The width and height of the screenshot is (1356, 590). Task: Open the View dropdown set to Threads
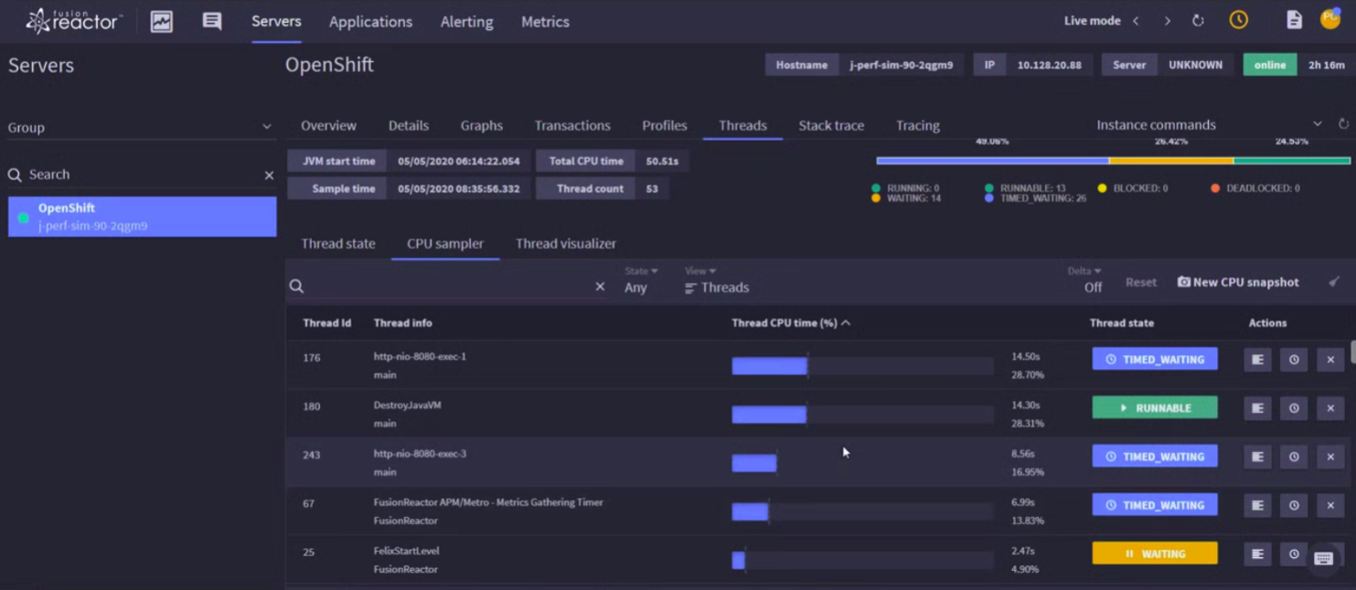[x=717, y=279]
